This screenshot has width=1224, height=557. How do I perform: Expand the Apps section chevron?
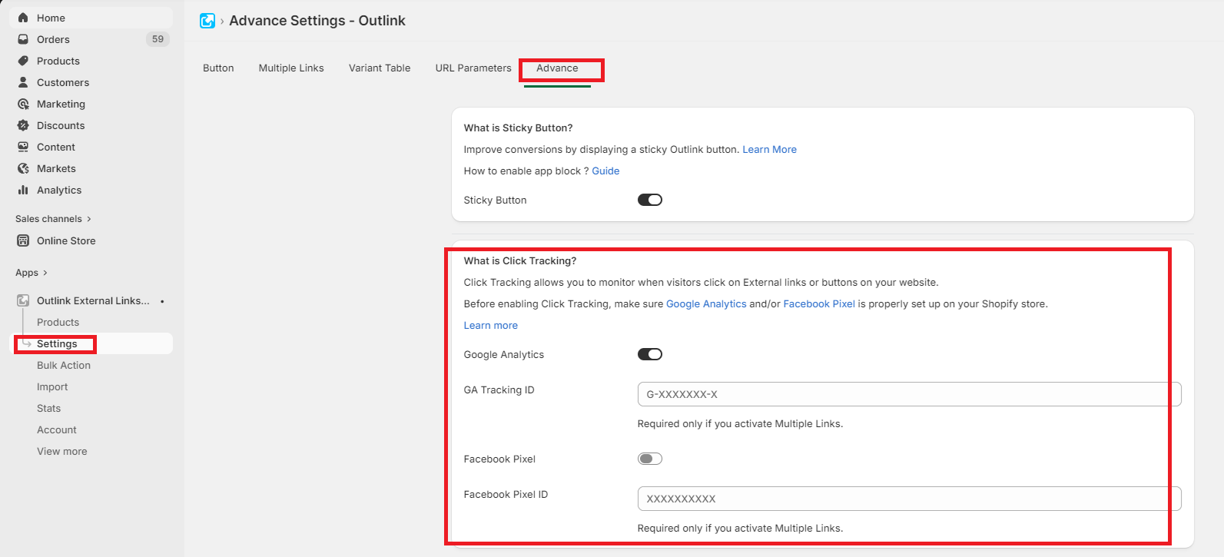tap(45, 273)
